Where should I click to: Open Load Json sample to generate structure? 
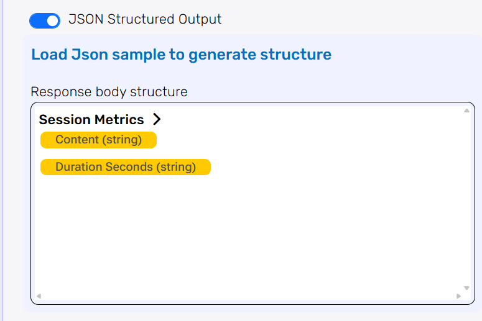click(181, 55)
